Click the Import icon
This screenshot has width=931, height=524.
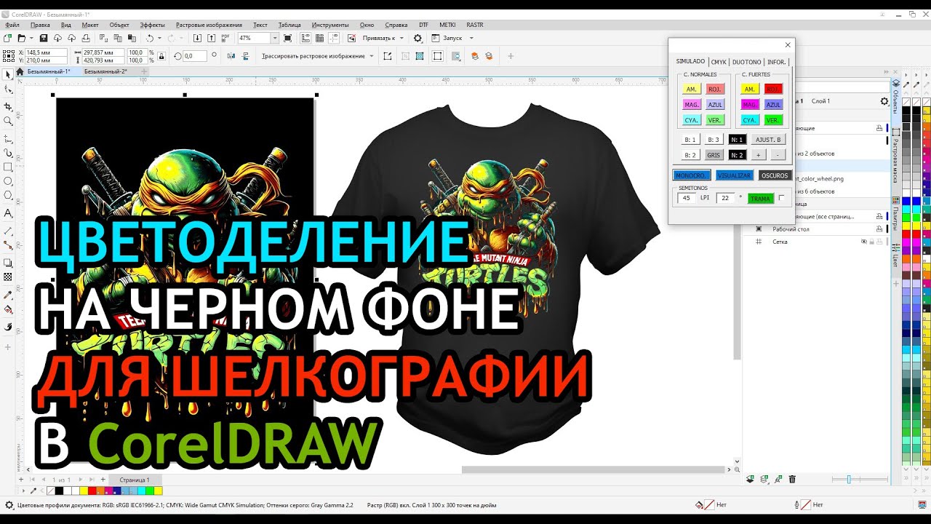coord(199,38)
